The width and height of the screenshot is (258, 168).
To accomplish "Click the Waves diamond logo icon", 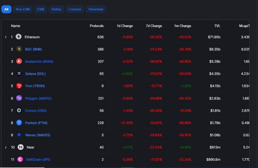I will (x=19, y=135).
